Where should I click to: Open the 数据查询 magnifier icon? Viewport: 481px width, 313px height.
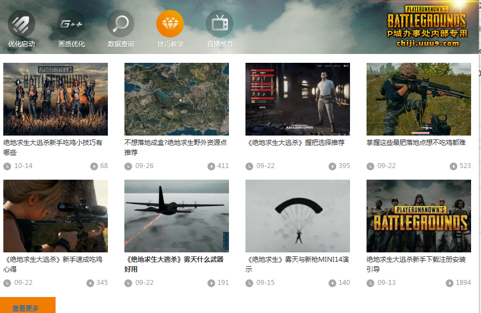121,24
